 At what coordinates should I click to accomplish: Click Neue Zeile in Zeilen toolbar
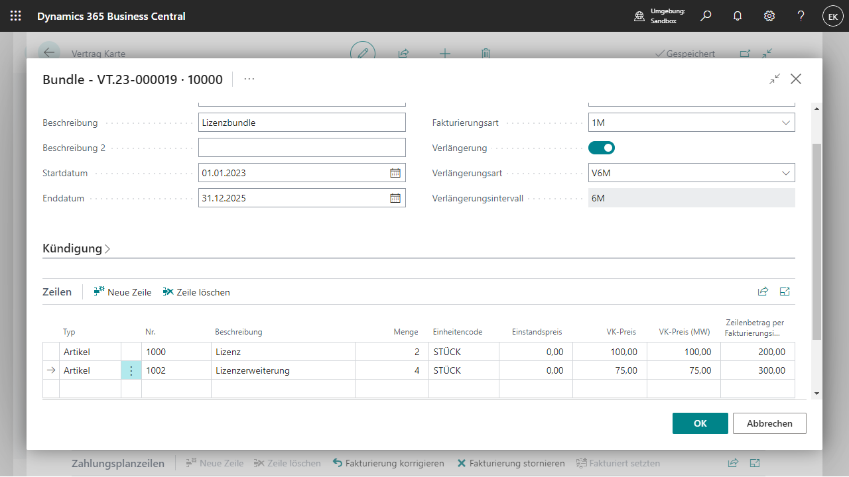pos(123,292)
